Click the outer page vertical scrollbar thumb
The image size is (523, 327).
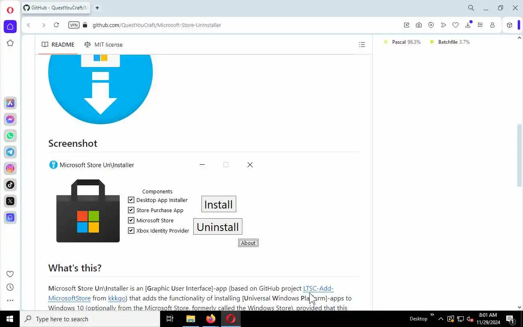pos(520,155)
